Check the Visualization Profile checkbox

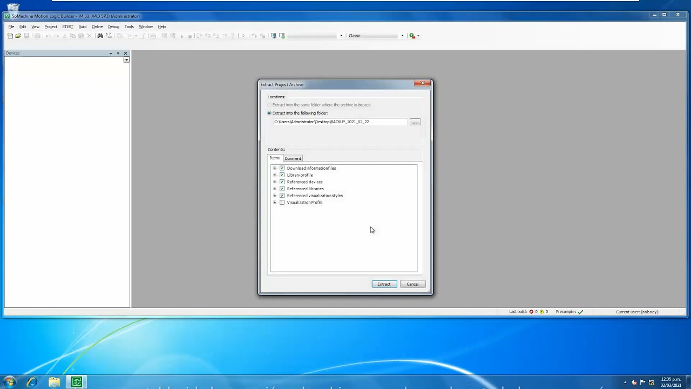coord(282,203)
